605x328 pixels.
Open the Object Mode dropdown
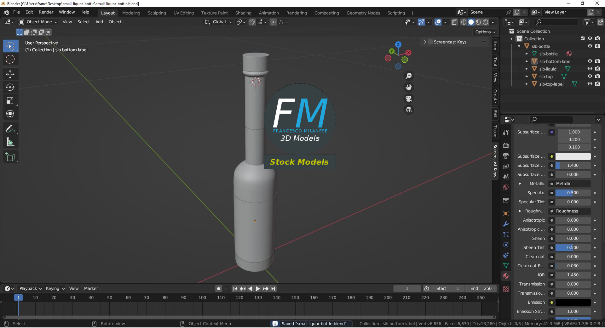[38, 22]
